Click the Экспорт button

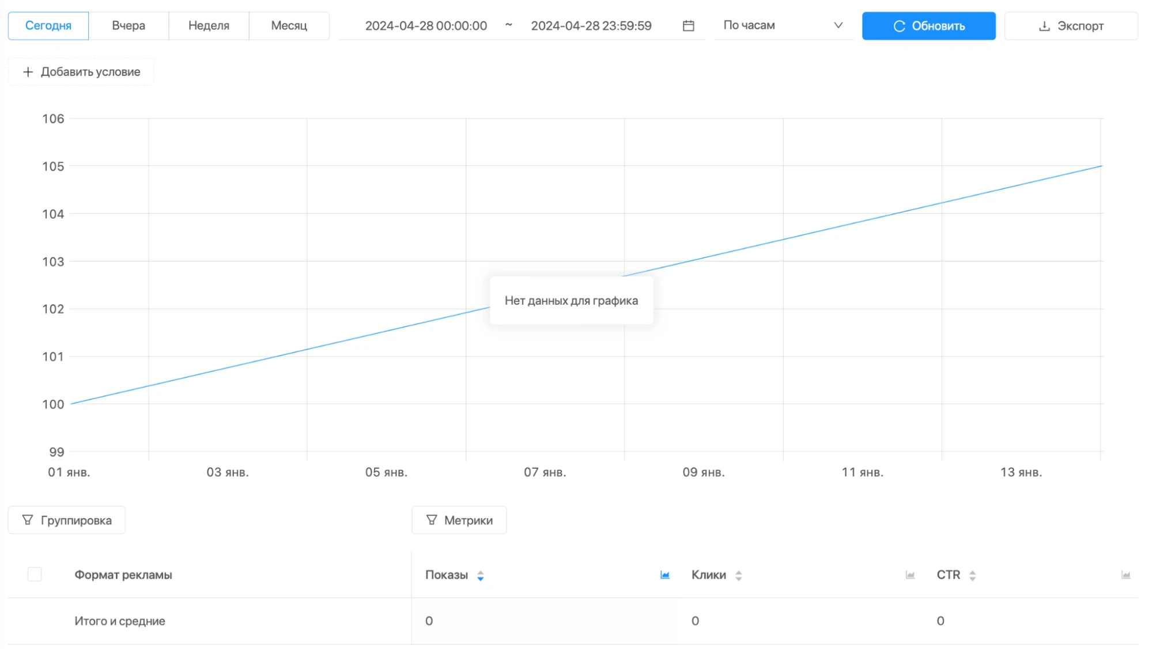pyautogui.click(x=1071, y=26)
